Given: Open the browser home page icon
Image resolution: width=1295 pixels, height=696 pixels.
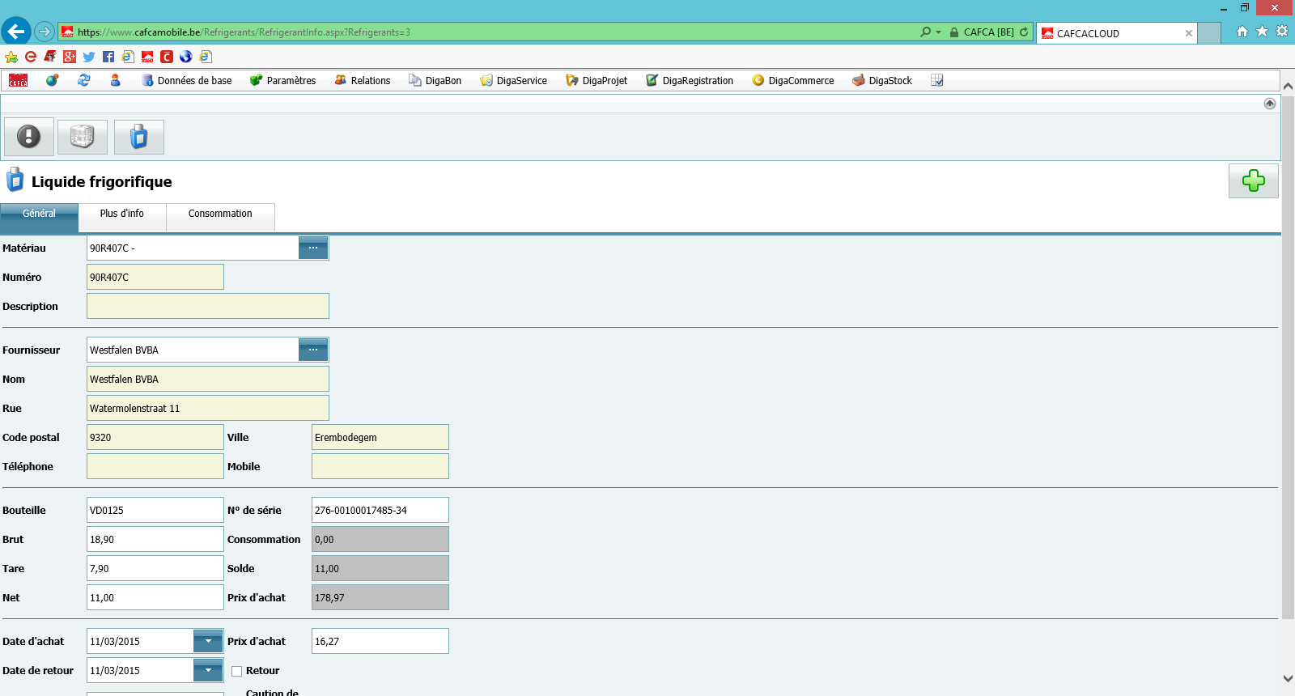Looking at the screenshot, I should pos(1242,32).
